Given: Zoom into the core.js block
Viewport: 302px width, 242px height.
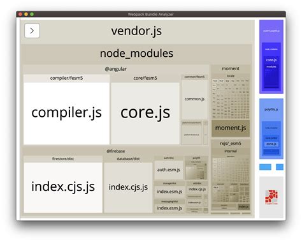Looking at the screenshot, I should pos(145,114).
